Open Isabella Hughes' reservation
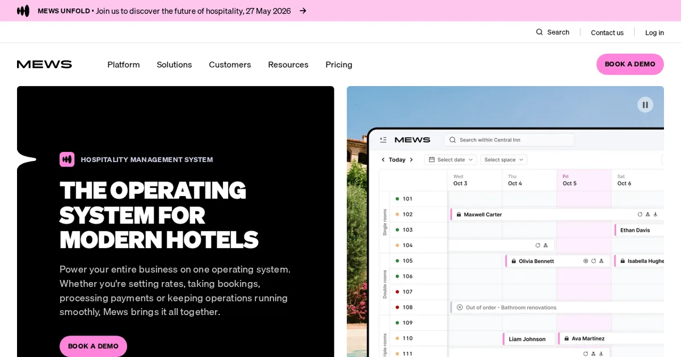681x357 pixels. coord(639,261)
